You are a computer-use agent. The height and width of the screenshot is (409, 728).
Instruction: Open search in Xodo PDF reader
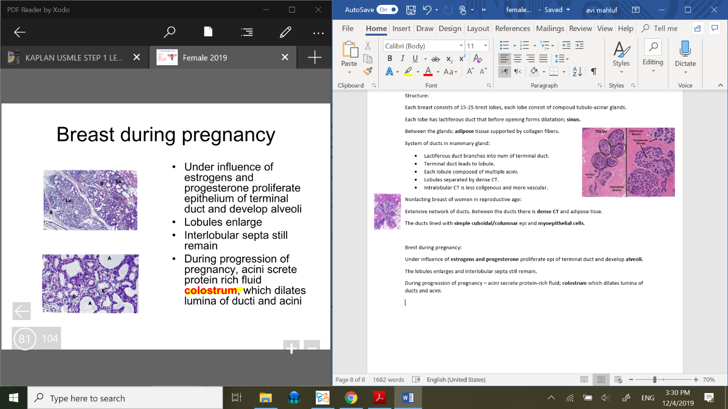[169, 32]
